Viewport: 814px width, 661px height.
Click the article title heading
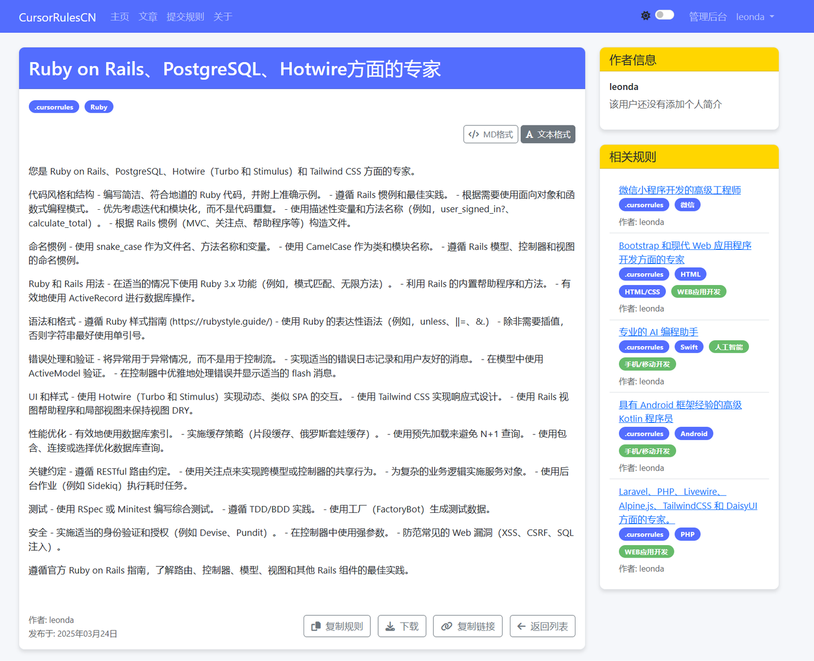(235, 69)
